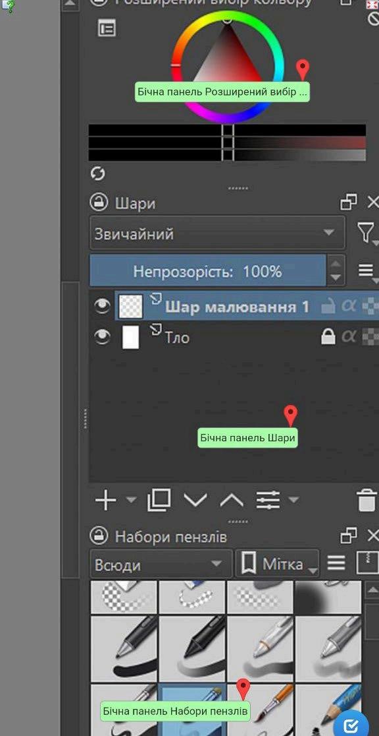Toggle visibility of Тло layer
This screenshot has height=736, width=379.
pos(102,336)
